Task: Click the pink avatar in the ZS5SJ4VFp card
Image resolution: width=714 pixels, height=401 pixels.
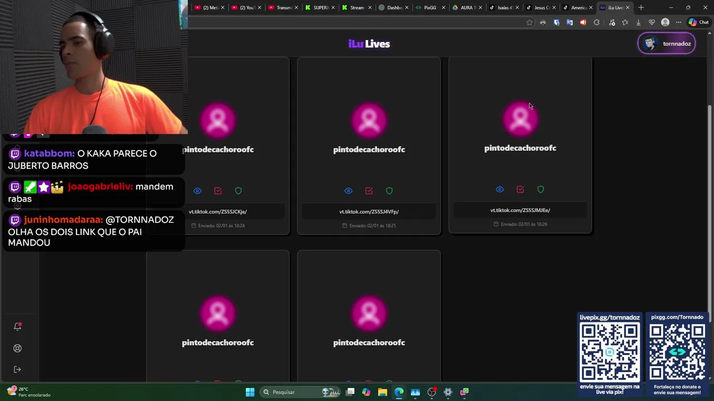Action: tap(369, 120)
